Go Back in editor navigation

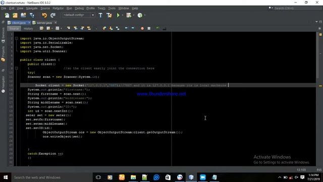tap(48, 28)
